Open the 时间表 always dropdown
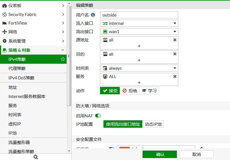The width and height of the screenshot is (230, 160). 139,68
